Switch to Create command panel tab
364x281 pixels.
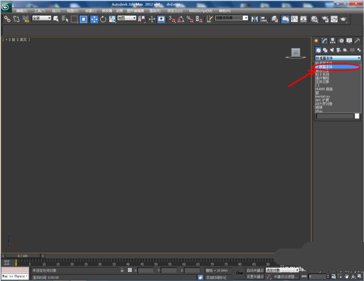pos(316,41)
